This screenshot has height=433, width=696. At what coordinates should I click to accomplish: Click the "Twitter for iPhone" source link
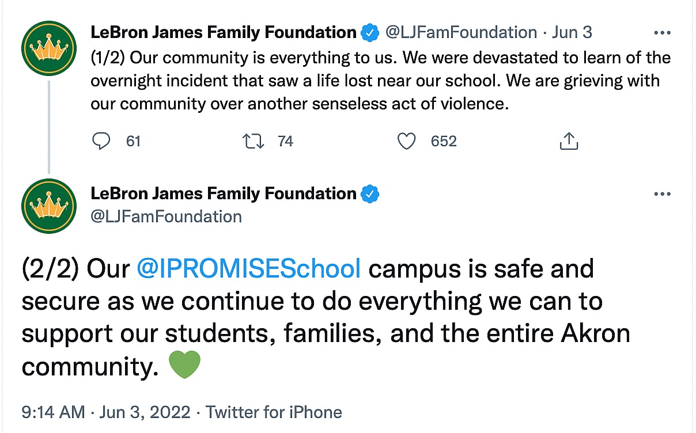click(274, 412)
